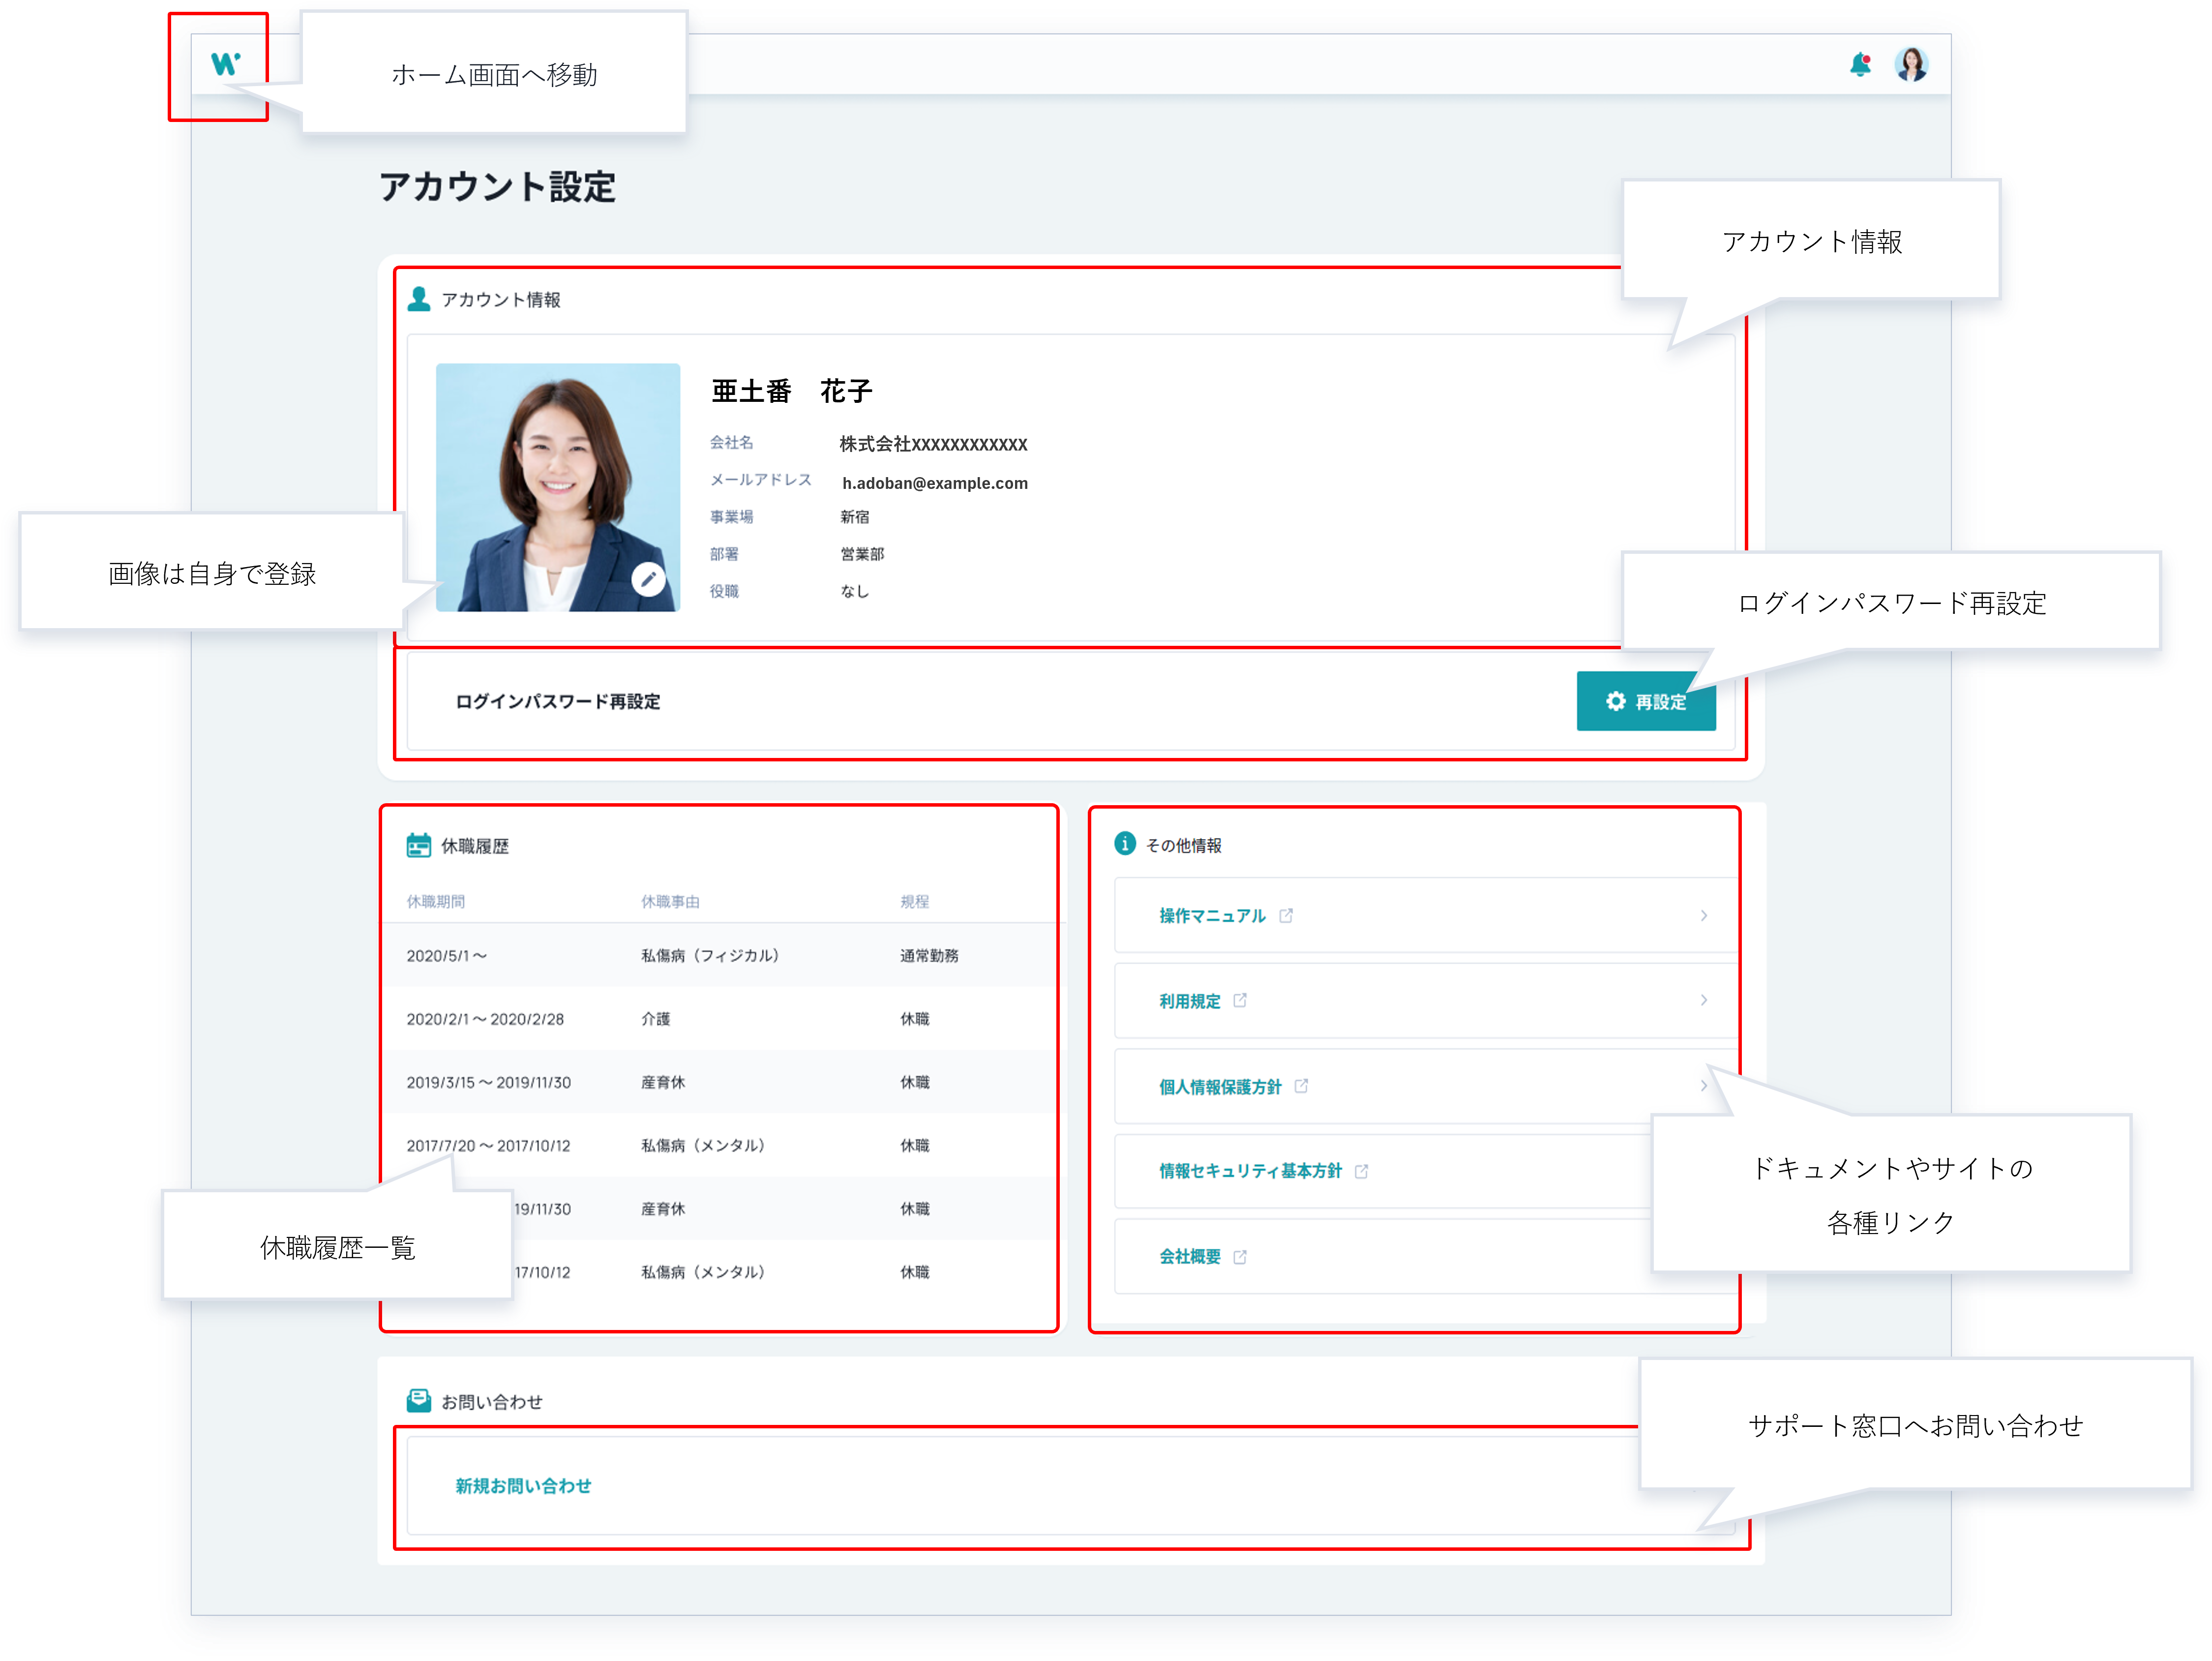The height and width of the screenshot is (1661, 2212).
Task: Open the 会社概要 link
Action: pos(1190,1256)
